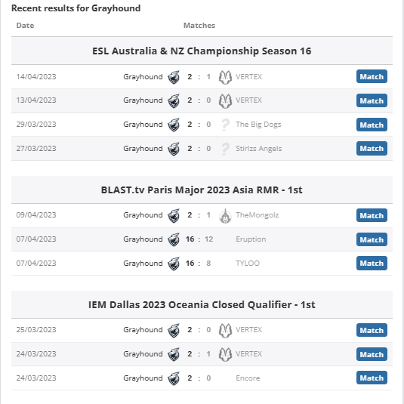This screenshot has width=404, height=404.
Task: Click Grayhound logo in 14/04/2023 row
Action: [x=174, y=77]
